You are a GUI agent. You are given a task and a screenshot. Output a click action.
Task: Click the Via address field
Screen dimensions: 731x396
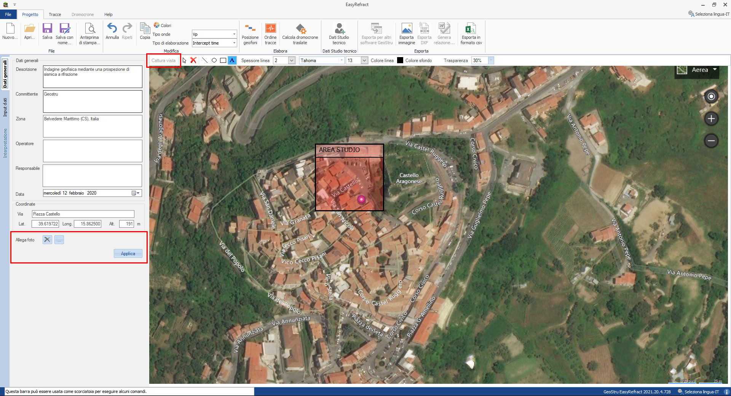[83, 214]
